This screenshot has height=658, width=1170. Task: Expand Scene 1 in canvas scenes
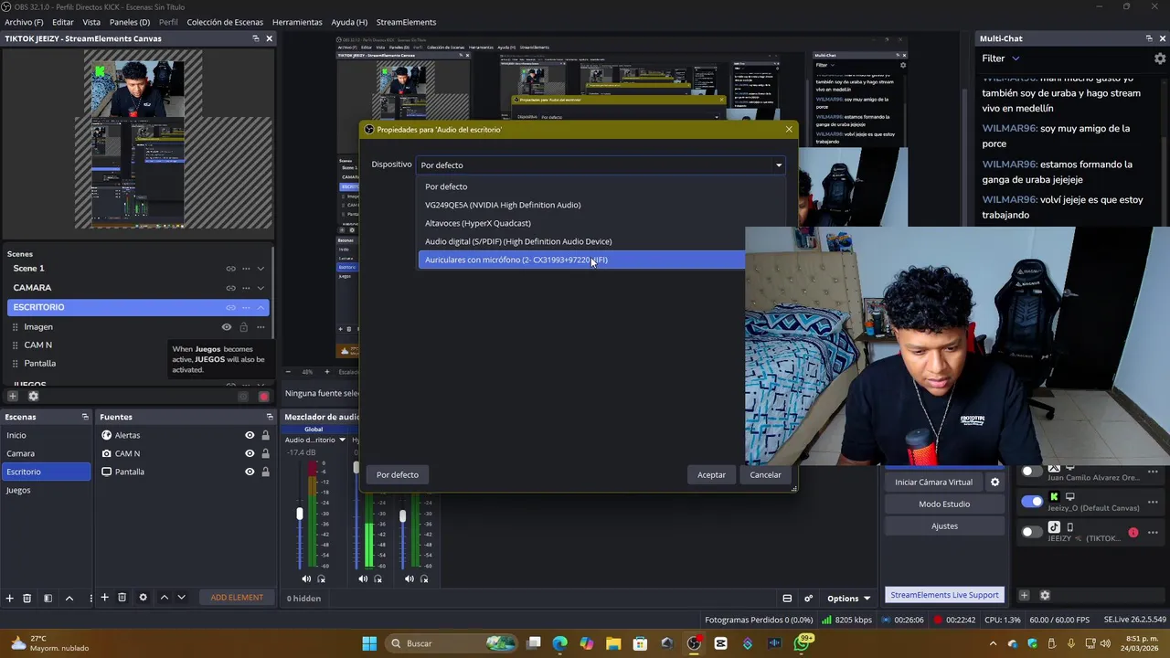[261, 269]
